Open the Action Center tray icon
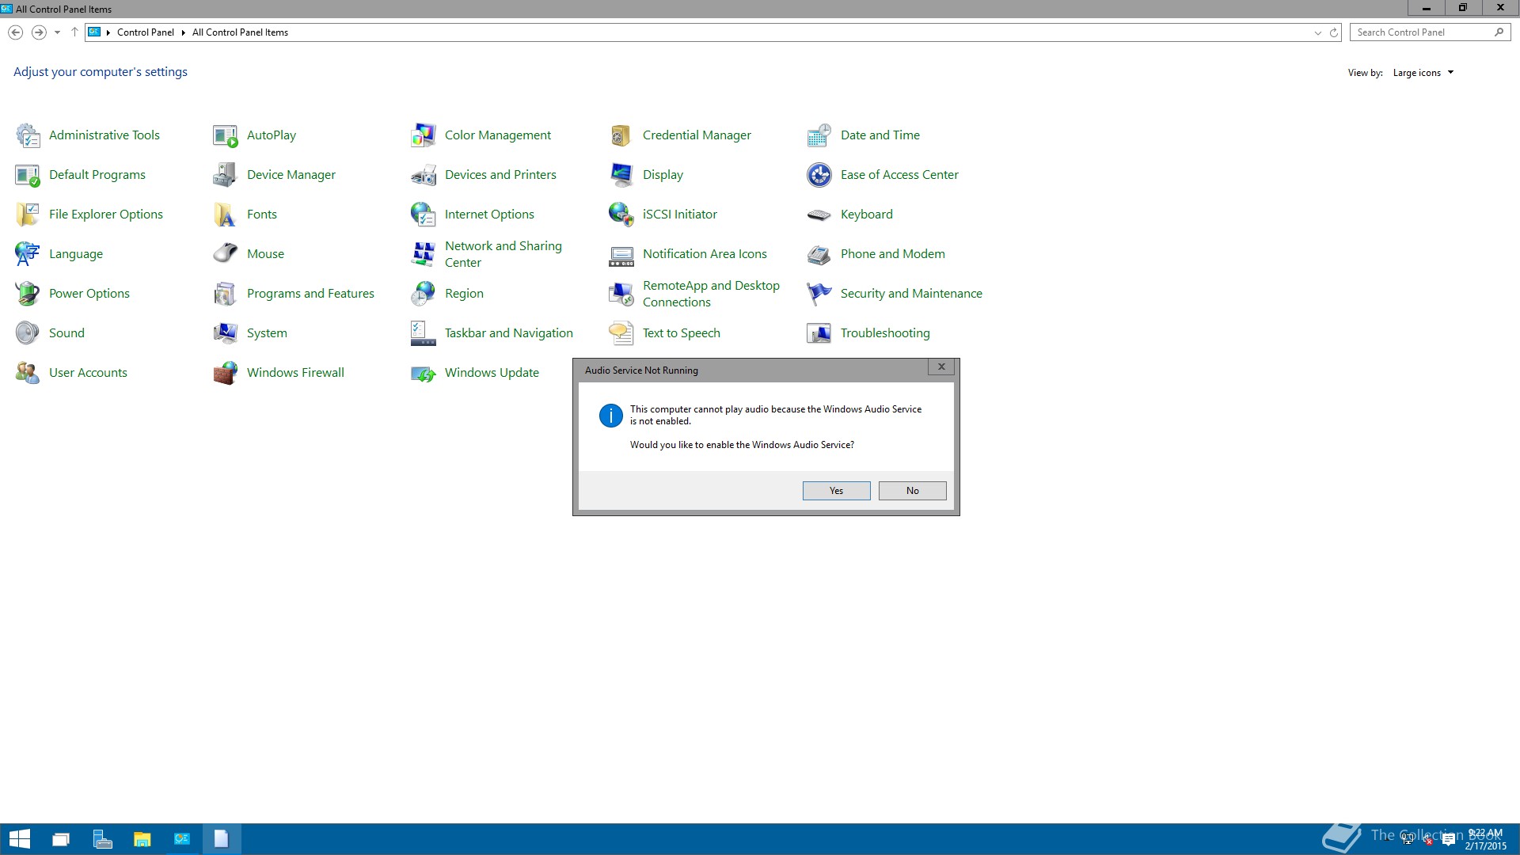 click(1449, 840)
